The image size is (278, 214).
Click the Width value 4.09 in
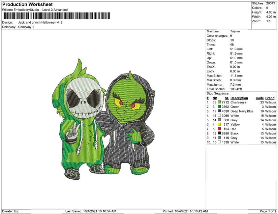271,17
